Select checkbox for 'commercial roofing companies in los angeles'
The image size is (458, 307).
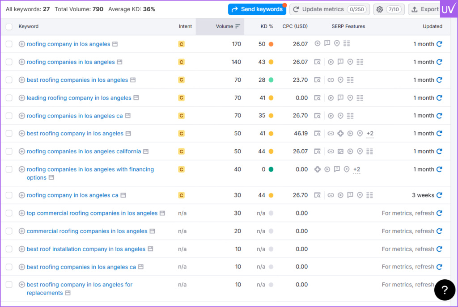point(9,231)
